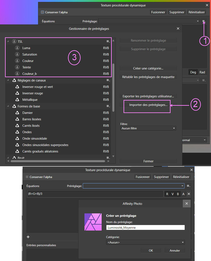
Task: Click Exporter les préréglages utilisateur
Action: tap(148, 96)
